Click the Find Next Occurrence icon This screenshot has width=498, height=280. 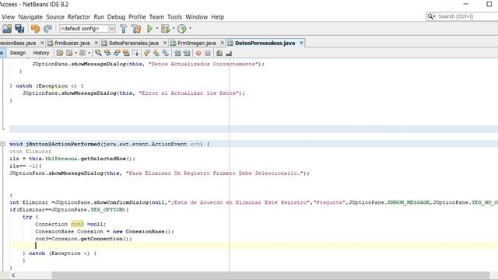[x=117, y=53]
